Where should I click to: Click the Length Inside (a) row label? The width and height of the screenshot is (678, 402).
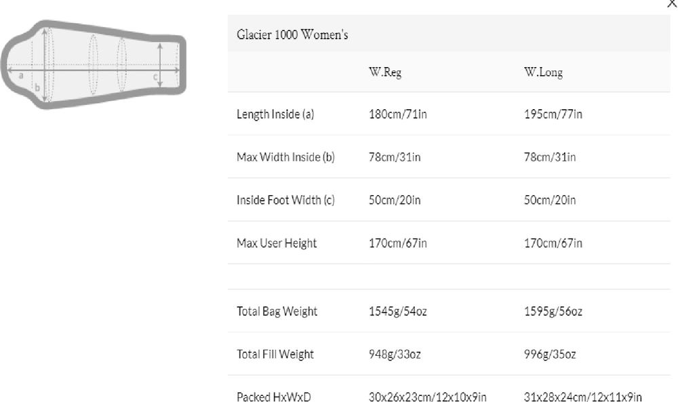coord(275,115)
